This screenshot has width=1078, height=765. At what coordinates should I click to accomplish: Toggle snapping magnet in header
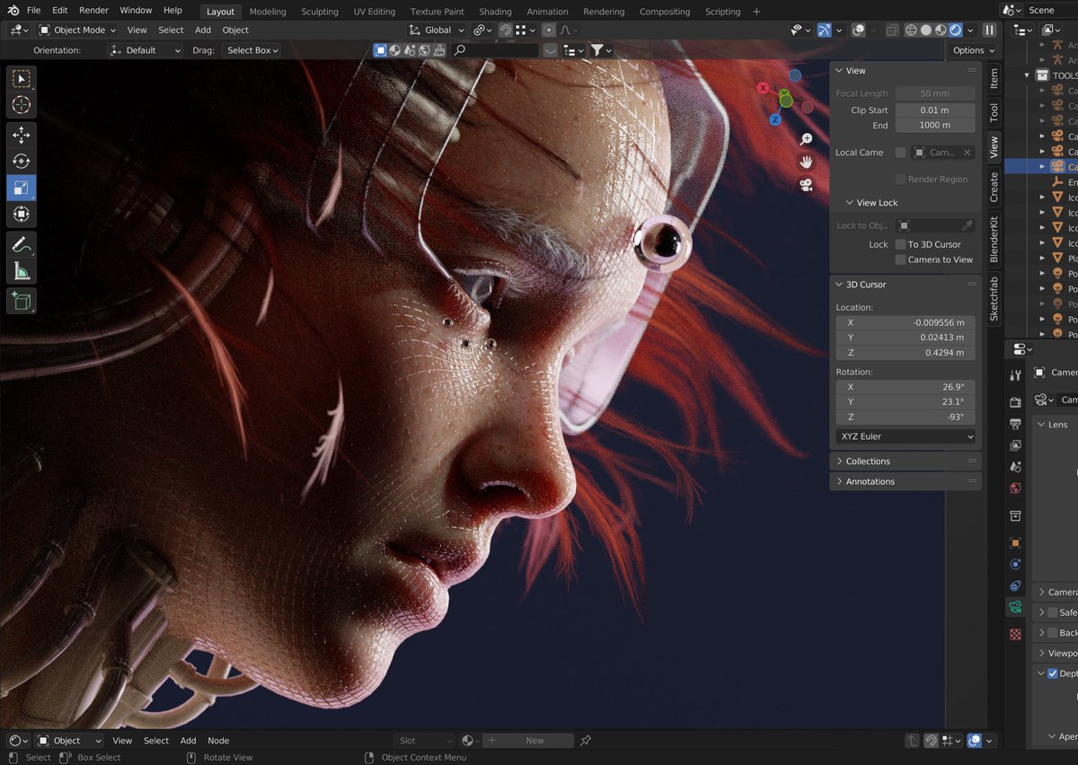click(505, 30)
